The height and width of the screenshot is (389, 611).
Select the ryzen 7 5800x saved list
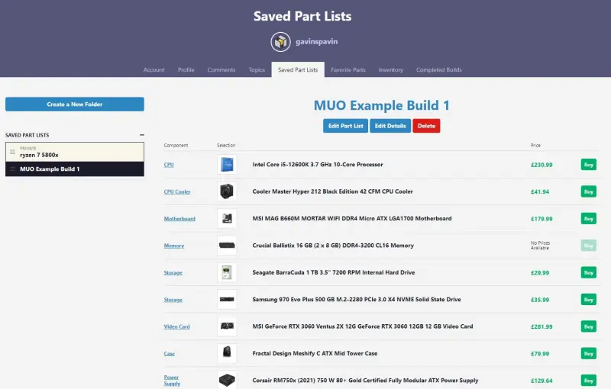[75, 152]
